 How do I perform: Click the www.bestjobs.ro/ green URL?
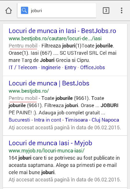(x=29, y=91)
